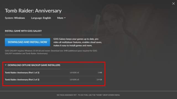Change the Language: English selection
Viewport: 177px width, 99px height.
click(x=41, y=18)
